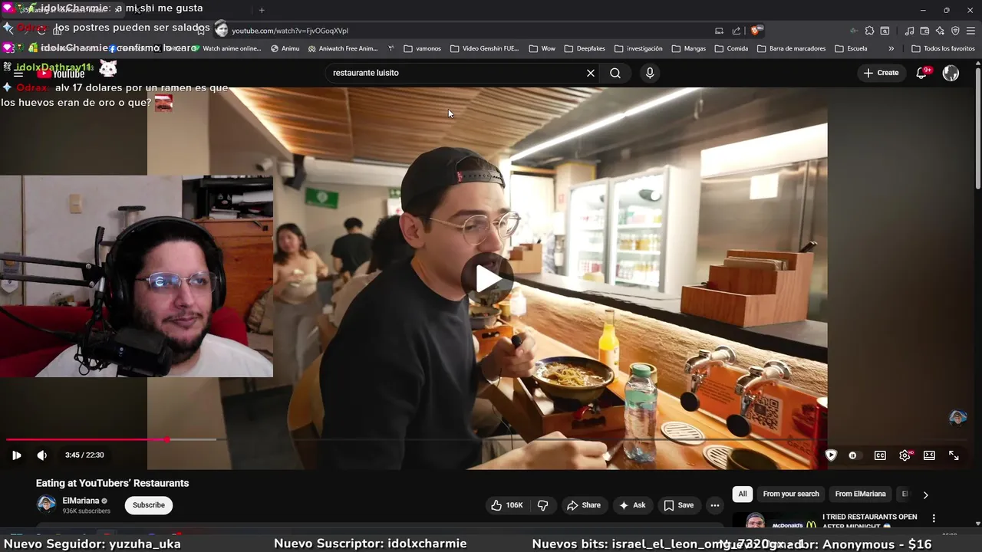Open the Animu bookmark
The image size is (982, 552).
coord(285,48)
